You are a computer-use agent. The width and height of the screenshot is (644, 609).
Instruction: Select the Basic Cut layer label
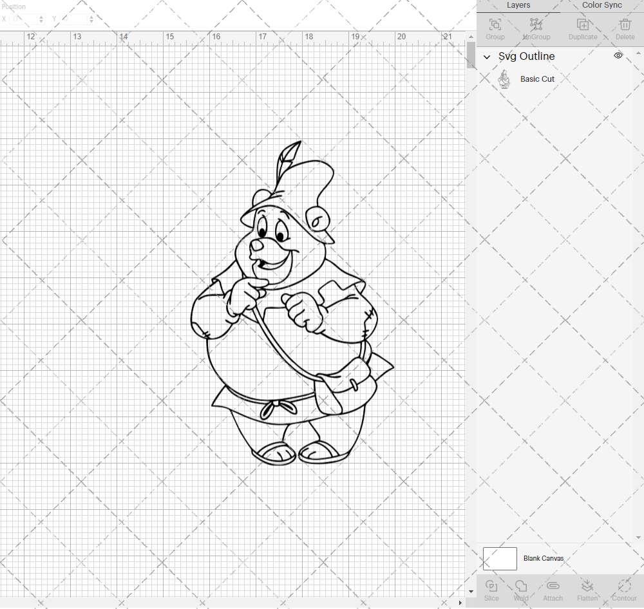coord(537,79)
